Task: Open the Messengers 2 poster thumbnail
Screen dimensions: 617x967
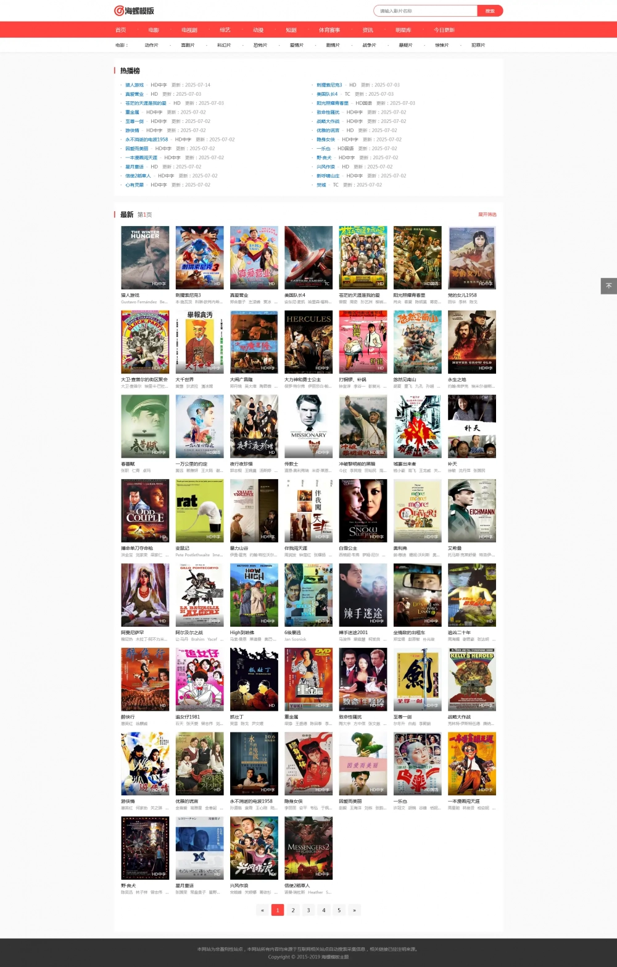Action: pos(308,848)
